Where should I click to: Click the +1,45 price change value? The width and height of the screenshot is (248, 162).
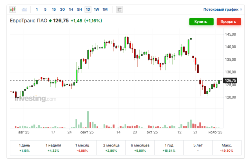(76, 21)
